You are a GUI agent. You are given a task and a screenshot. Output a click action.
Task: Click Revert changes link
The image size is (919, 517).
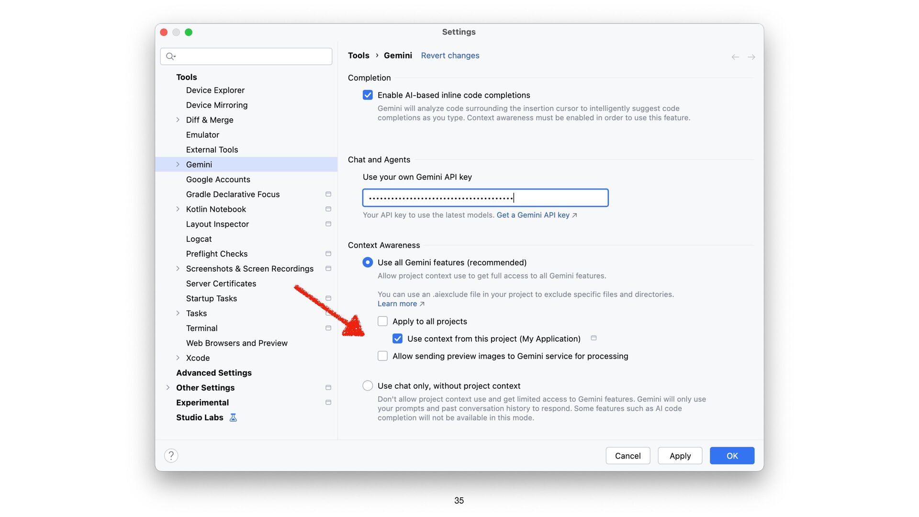coord(450,56)
